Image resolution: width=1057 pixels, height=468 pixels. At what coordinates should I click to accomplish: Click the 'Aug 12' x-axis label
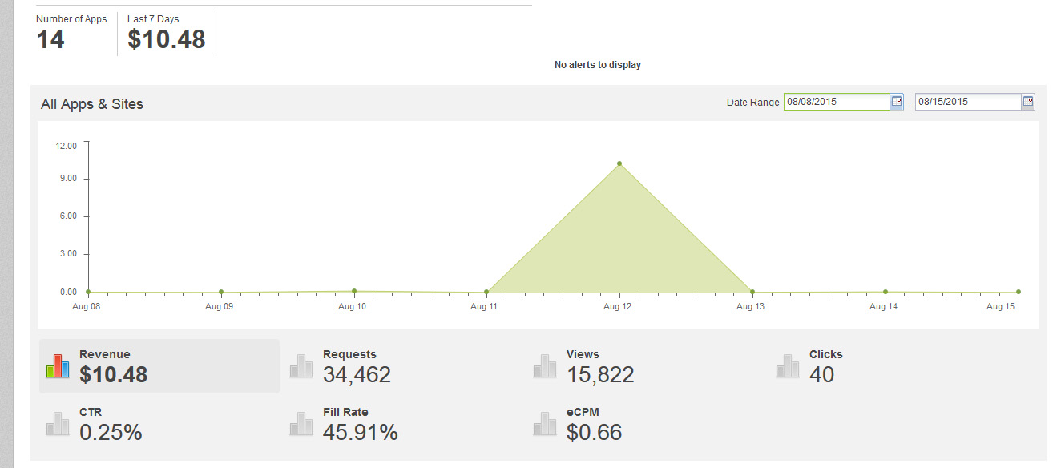(x=618, y=307)
